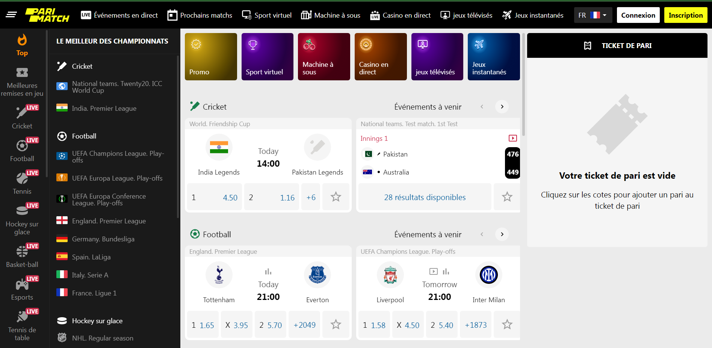Star the Tottenham vs Everton match

tap(336, 325)
